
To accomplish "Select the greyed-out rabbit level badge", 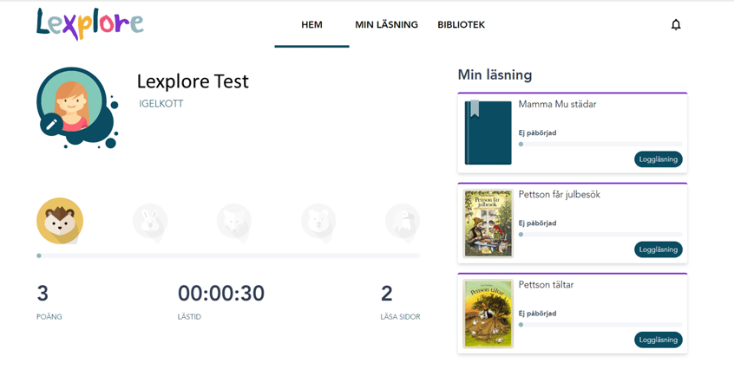I will pyautogui.click(x=150, y=222).
